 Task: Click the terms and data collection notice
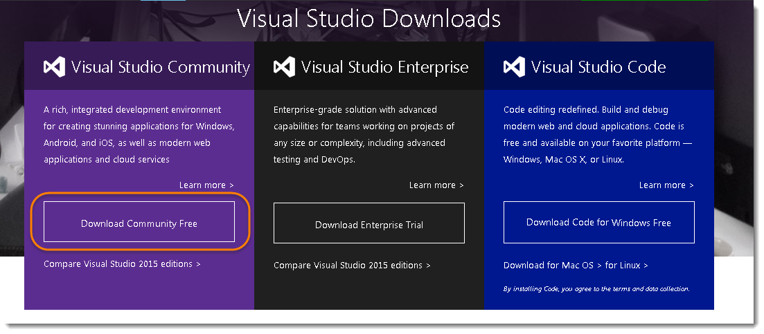click(x=597, y=289)
